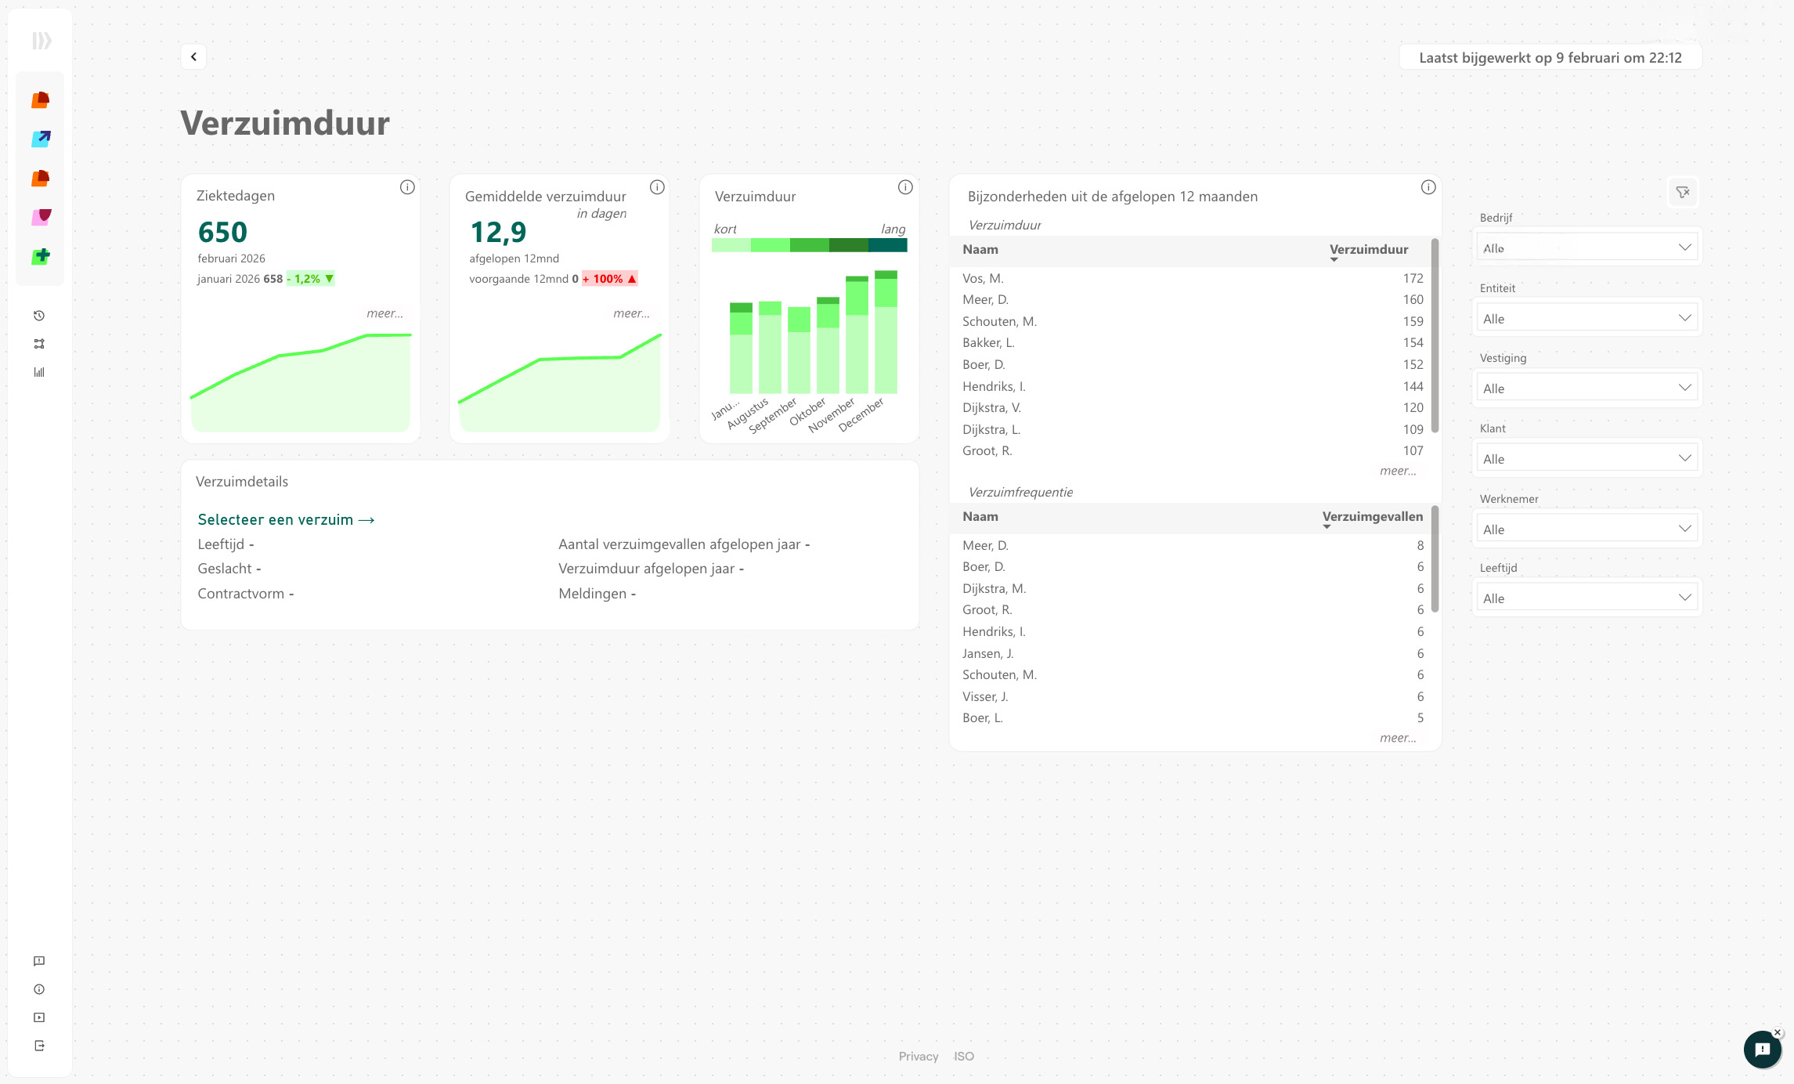This screenshot has height=1084, width=1794.
Task: Open the Privacy footer link
Action: coord(918,1056)
